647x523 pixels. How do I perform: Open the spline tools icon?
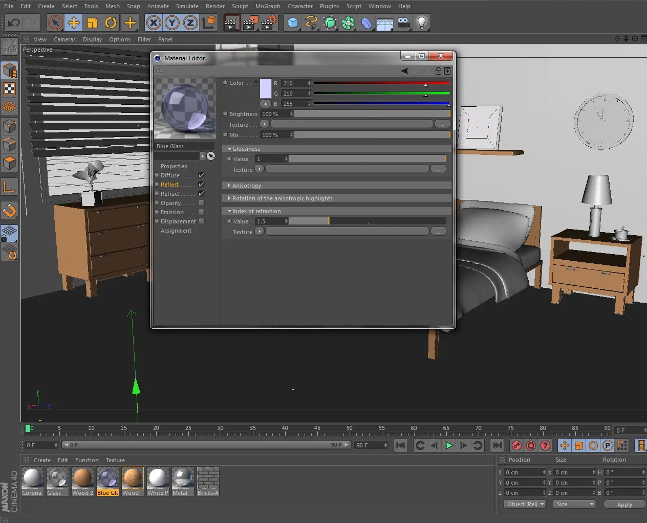311,22
